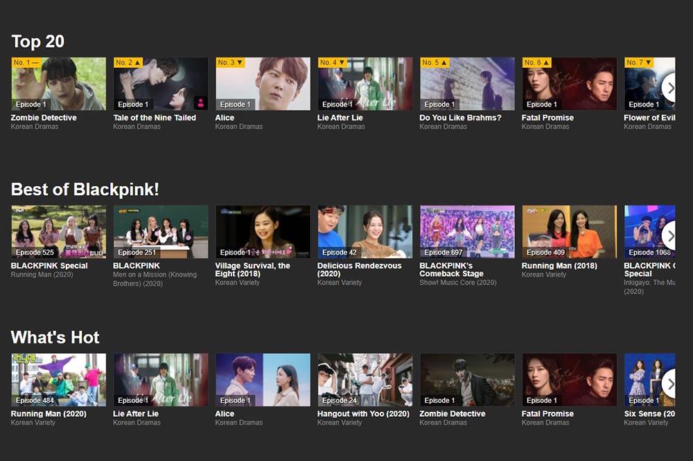Click the No. 2 rank badge
Screen dimensions: 693x461
[x=128, y=62]
